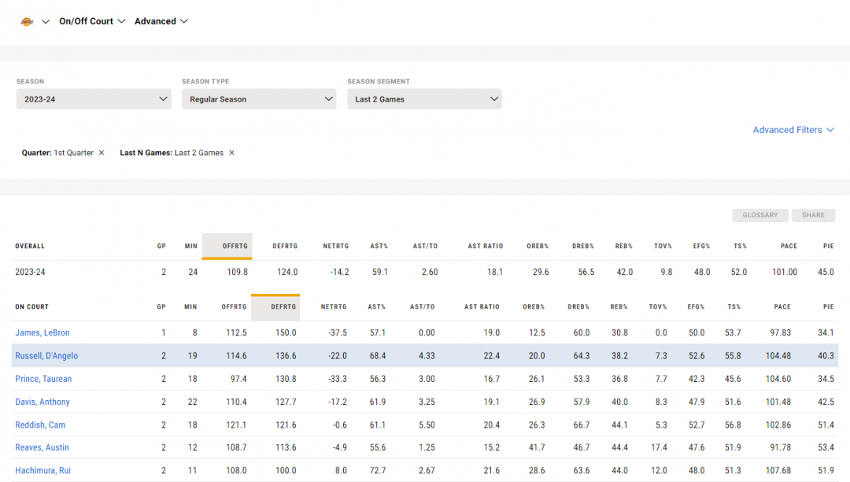Sort On Court table by PACE column

pos(782,307)
